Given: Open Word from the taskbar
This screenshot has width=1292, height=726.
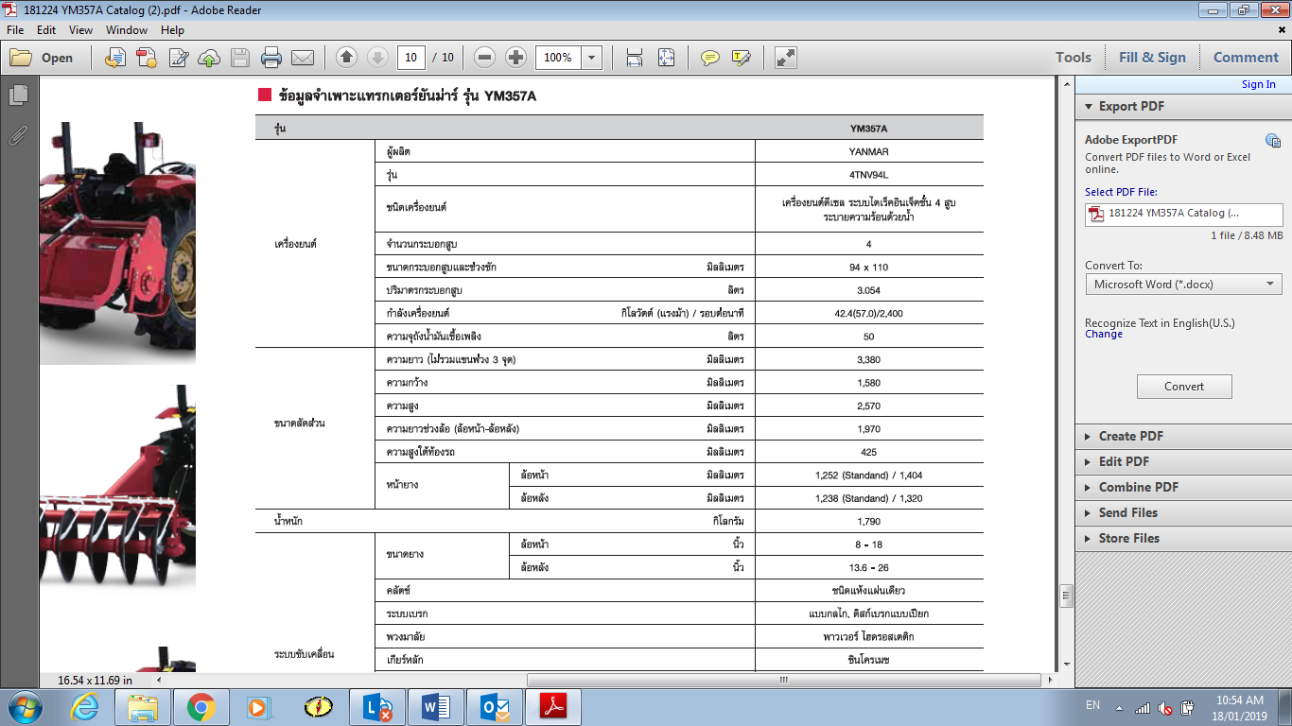Looking at the screenshot, I should pyautogui.click(x=435, y=707).
